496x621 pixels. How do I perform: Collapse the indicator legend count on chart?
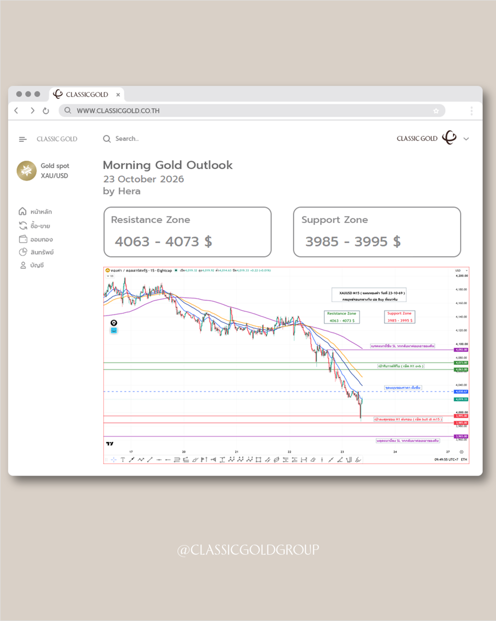(x=110, y=276)
